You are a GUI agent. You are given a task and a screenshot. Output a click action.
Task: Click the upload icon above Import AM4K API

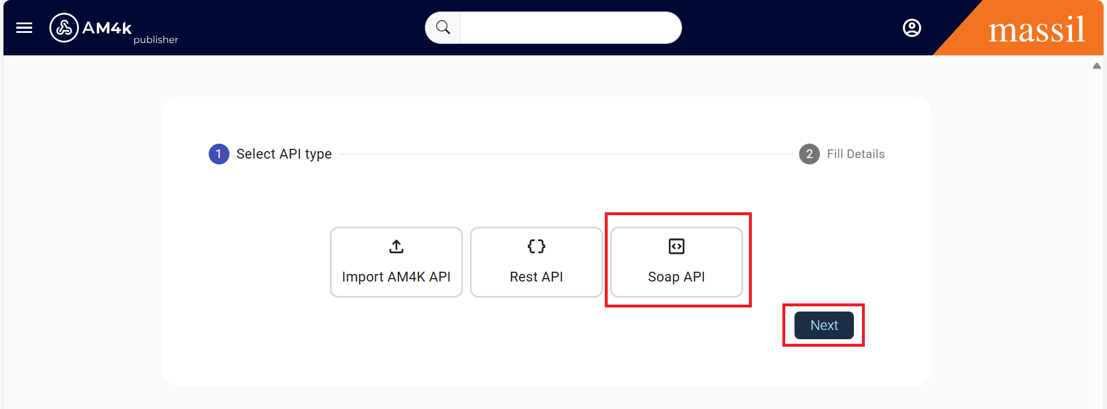click(x=396, y=246)
